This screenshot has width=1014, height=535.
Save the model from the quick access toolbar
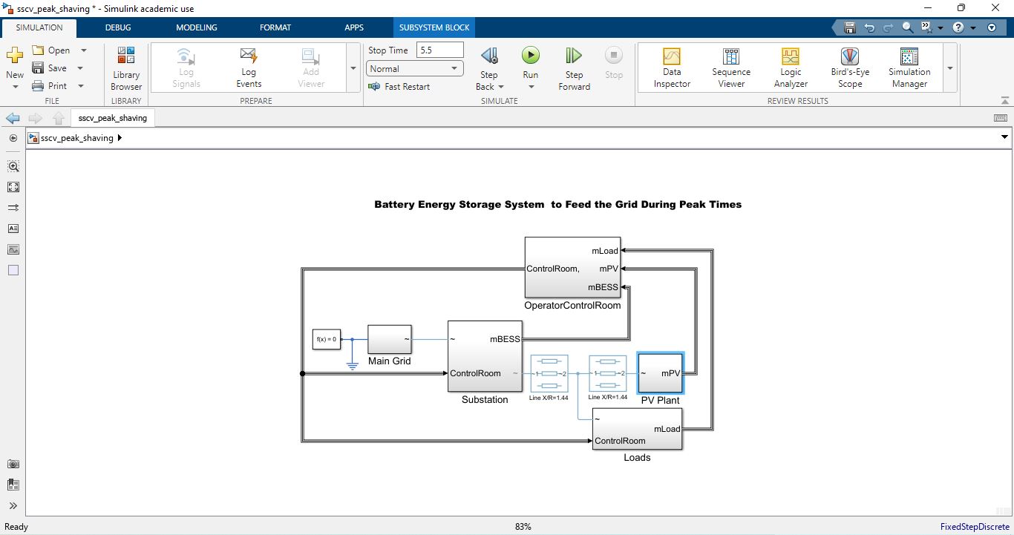click(x=849, y=27)
